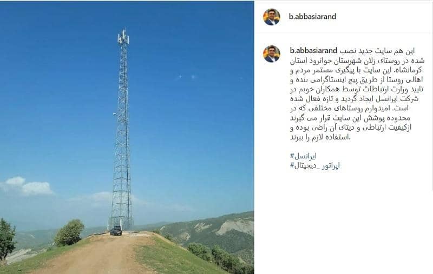Click the telecom tower photo
Screen dimensions: 433x274
127,137
